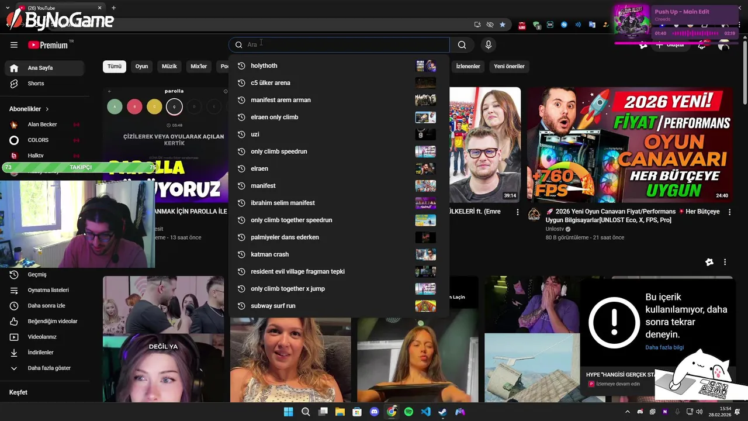
Task: Open Geçmiş history in the sidebar
Action: tap(44, 274)
